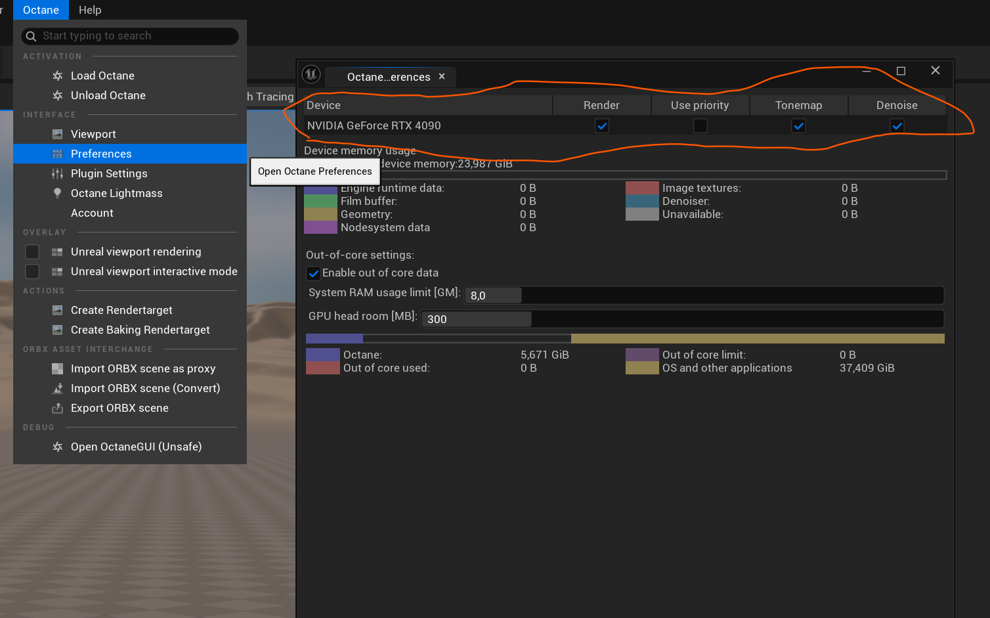
Task: Click the GPU head room field
Action: [x=683, y=319]
